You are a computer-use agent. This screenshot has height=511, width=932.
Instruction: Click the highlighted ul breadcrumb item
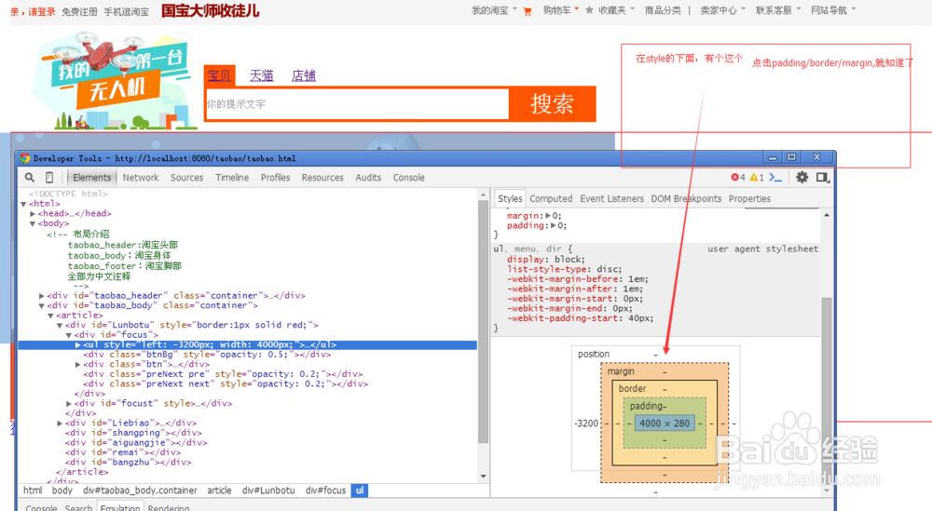[360, 491]
